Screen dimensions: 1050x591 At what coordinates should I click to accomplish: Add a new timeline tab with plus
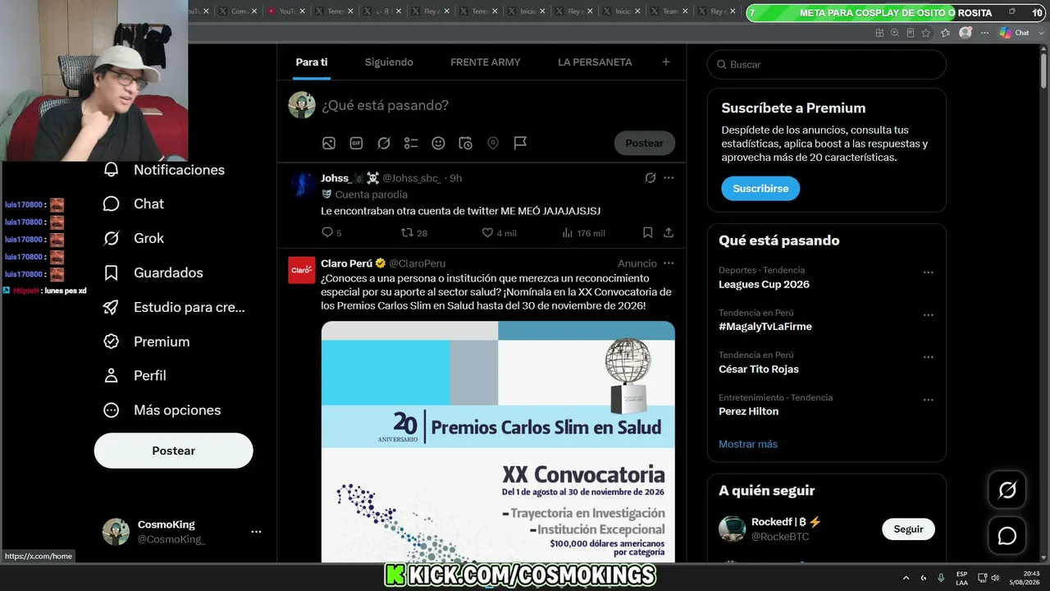(666, 62)
